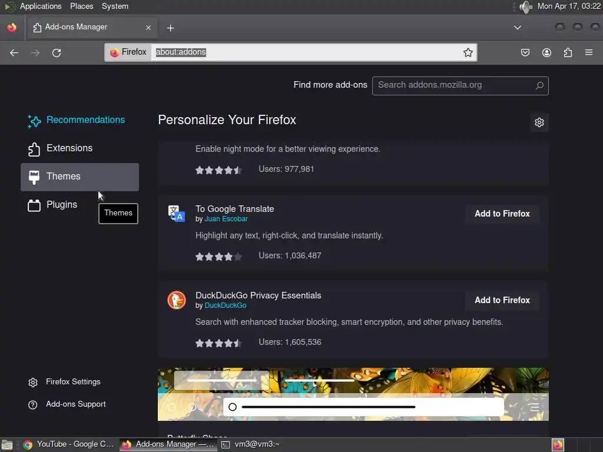Image resolution: width=603 pixels, height=452 pixels.
Task: Switch to the Themes category
Action: (x=79, y=177)
